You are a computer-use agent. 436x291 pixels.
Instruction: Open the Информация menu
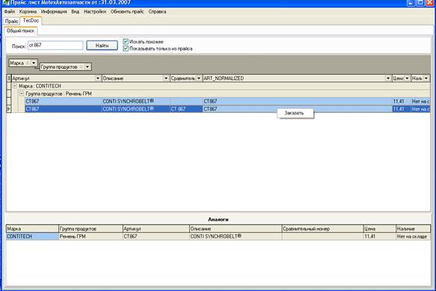coord(54,12)
